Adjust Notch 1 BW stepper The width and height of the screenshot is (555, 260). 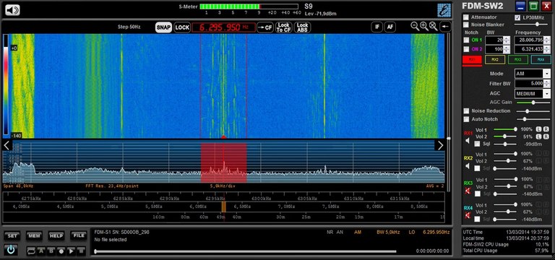click(507, 40)
